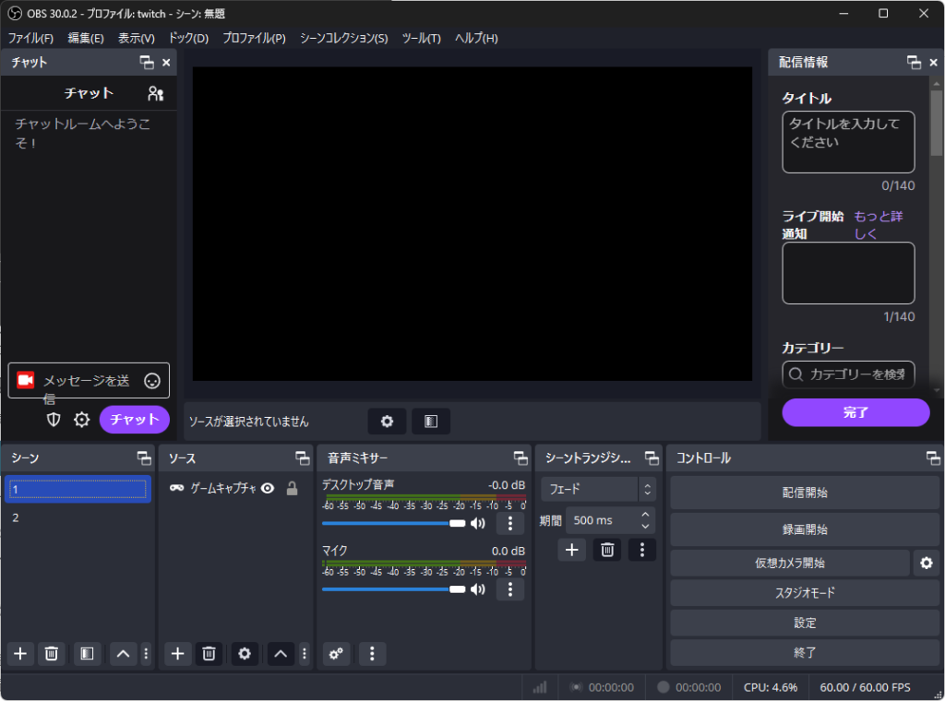Open the マイク three-dot options menu
Viewport: 945px width, 701px height.
tap(509, 589)
